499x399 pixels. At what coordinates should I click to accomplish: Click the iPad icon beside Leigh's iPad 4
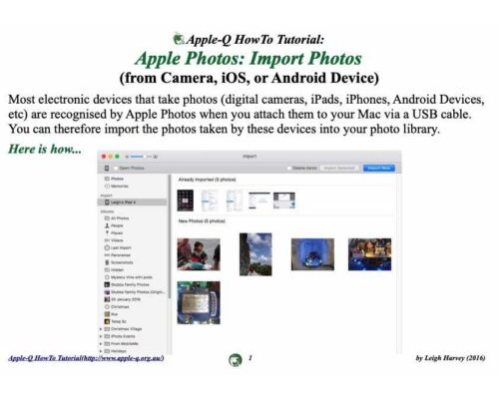pyautogui.click(x=107, y=202)
